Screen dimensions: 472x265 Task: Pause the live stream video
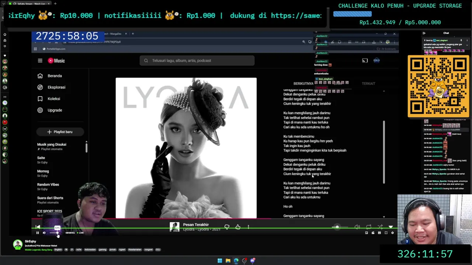[37, 233]
